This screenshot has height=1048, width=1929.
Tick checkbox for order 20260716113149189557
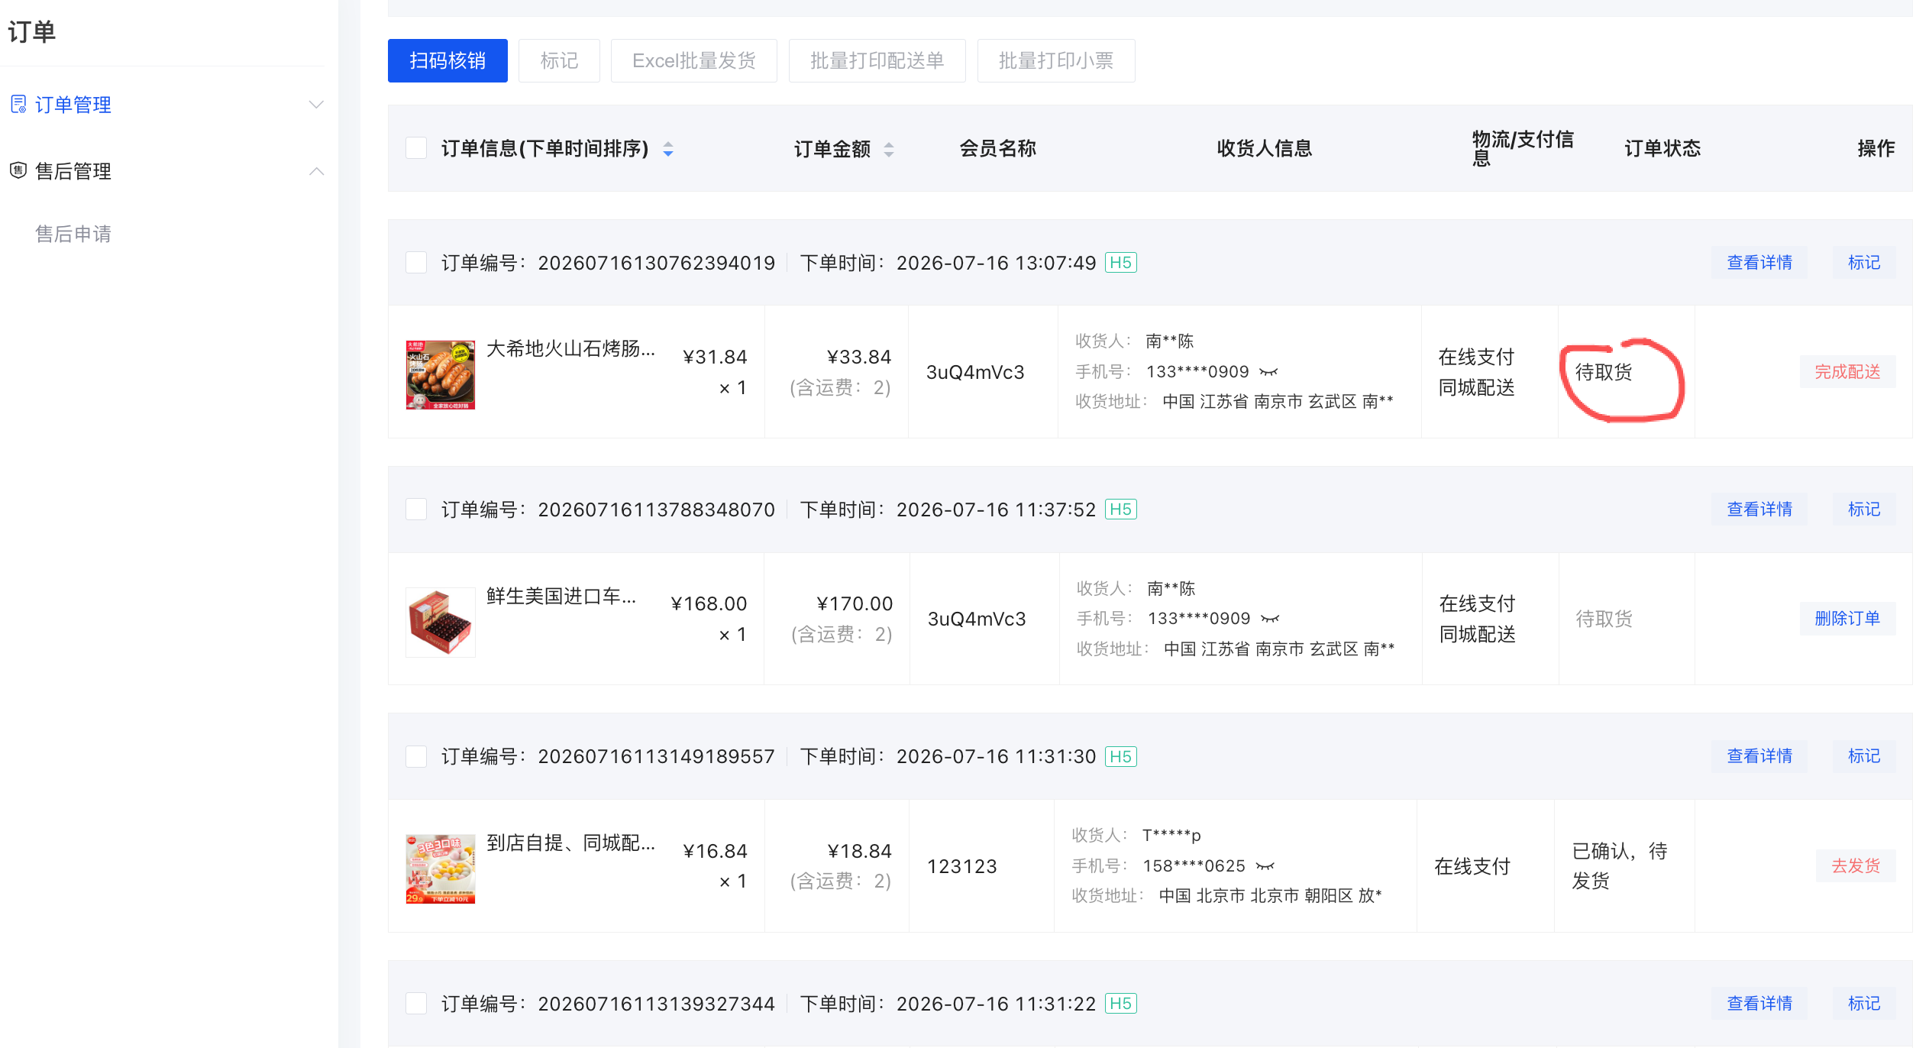[x=416, y=756]
